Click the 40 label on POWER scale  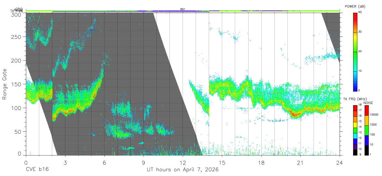[x=360, y=12]
